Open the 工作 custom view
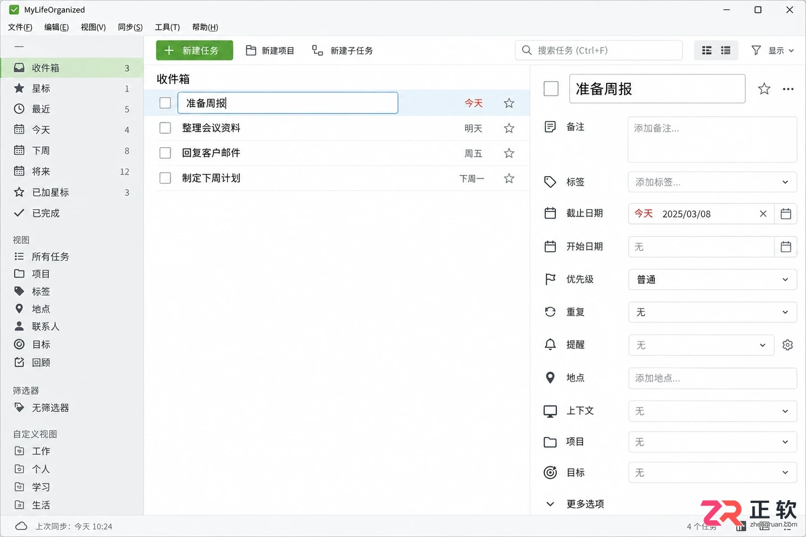This screenshot has width=806, height=537. 72,451
